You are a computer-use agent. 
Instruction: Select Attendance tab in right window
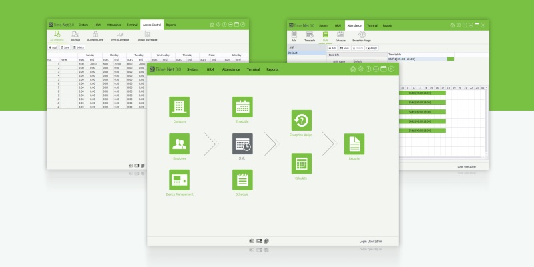coord(354,25)
